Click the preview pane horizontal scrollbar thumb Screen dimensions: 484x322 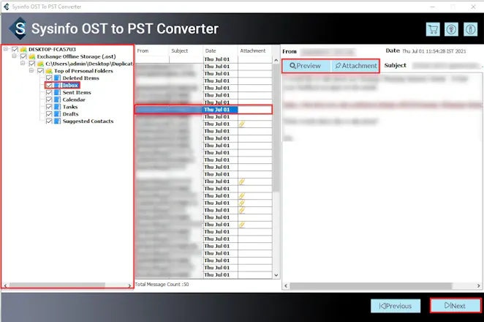[371, 286]
